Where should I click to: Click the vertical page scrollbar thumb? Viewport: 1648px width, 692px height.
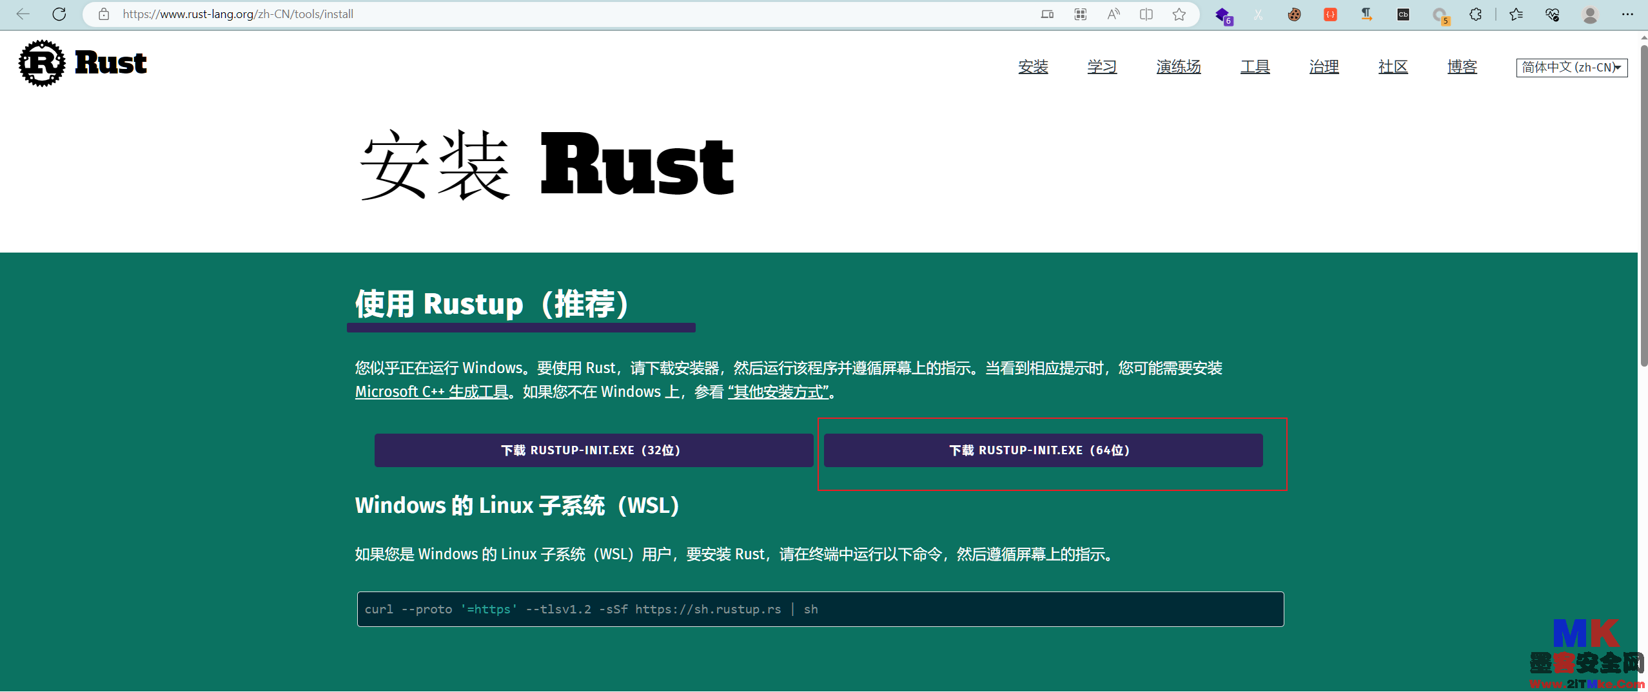(1643, 205)
